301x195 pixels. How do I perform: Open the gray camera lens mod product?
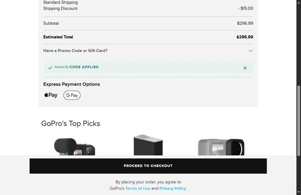tap(221, 147)
